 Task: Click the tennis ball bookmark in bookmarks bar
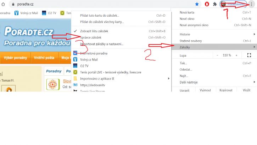pyautogui.click(x=62, y=13)
